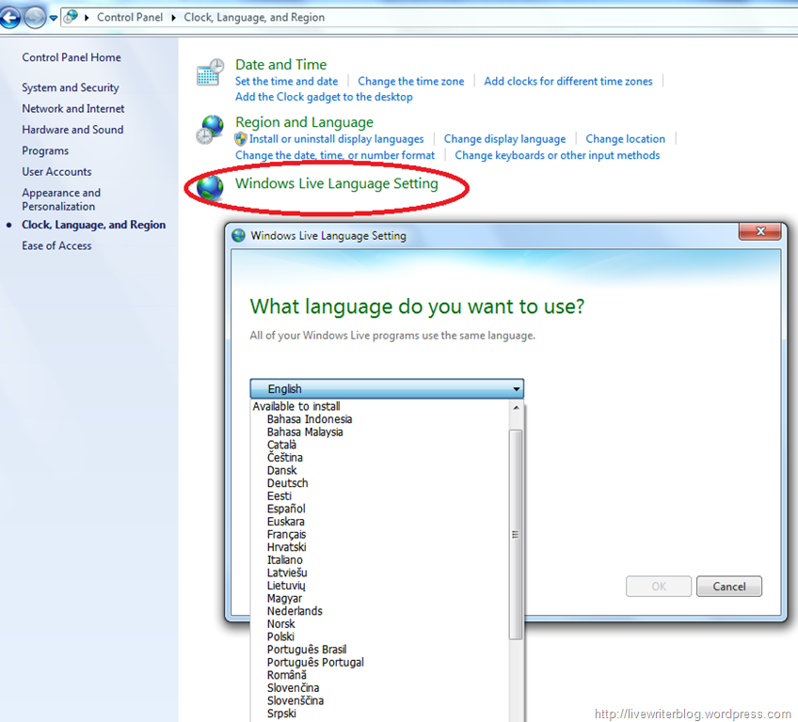Click Change the time zone
This screenshot has height=722, width=798.
pyautogui.click(x=410, y=82)
